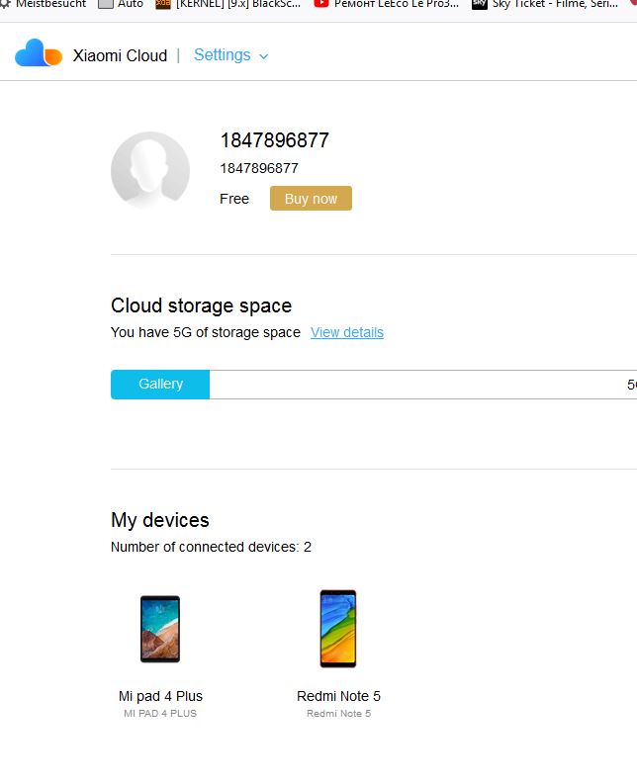Click the Number of connected devices text

[211, 547]
